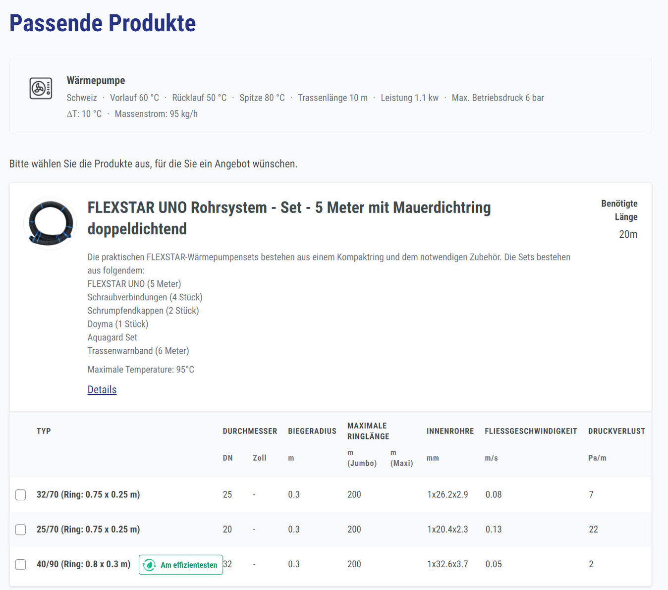This screenshot has width=668, height=590.
Task: Click the flow velocity value '0.05'
Action: coord(494,564)
